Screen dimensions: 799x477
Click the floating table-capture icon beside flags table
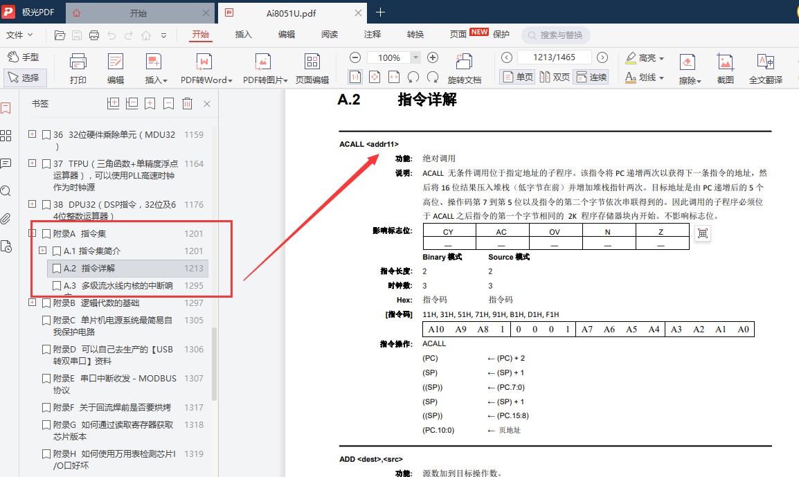click(x=703, y=233)
